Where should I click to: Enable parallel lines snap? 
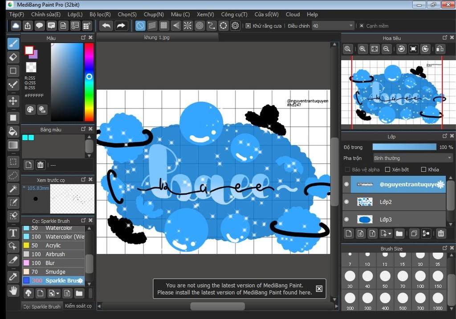pos(152,26)
